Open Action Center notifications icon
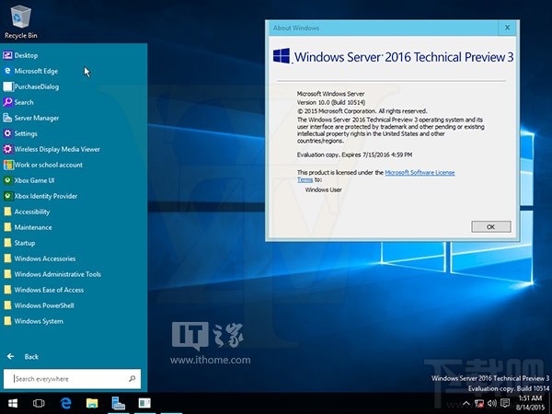Image resolution: width=552 pixels, height=414 pixels. (505, 404)
